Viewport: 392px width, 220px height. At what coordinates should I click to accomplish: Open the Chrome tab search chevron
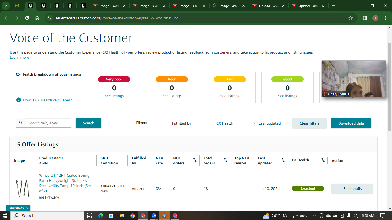coord(5,6)
